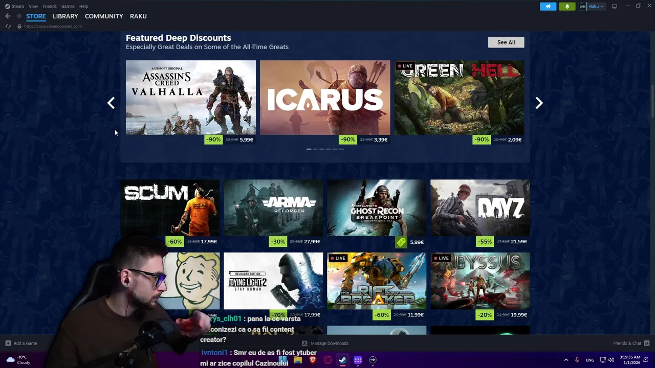655x368 pixels.
Task: Open Friends & Chat
Action: pos(631,343)
